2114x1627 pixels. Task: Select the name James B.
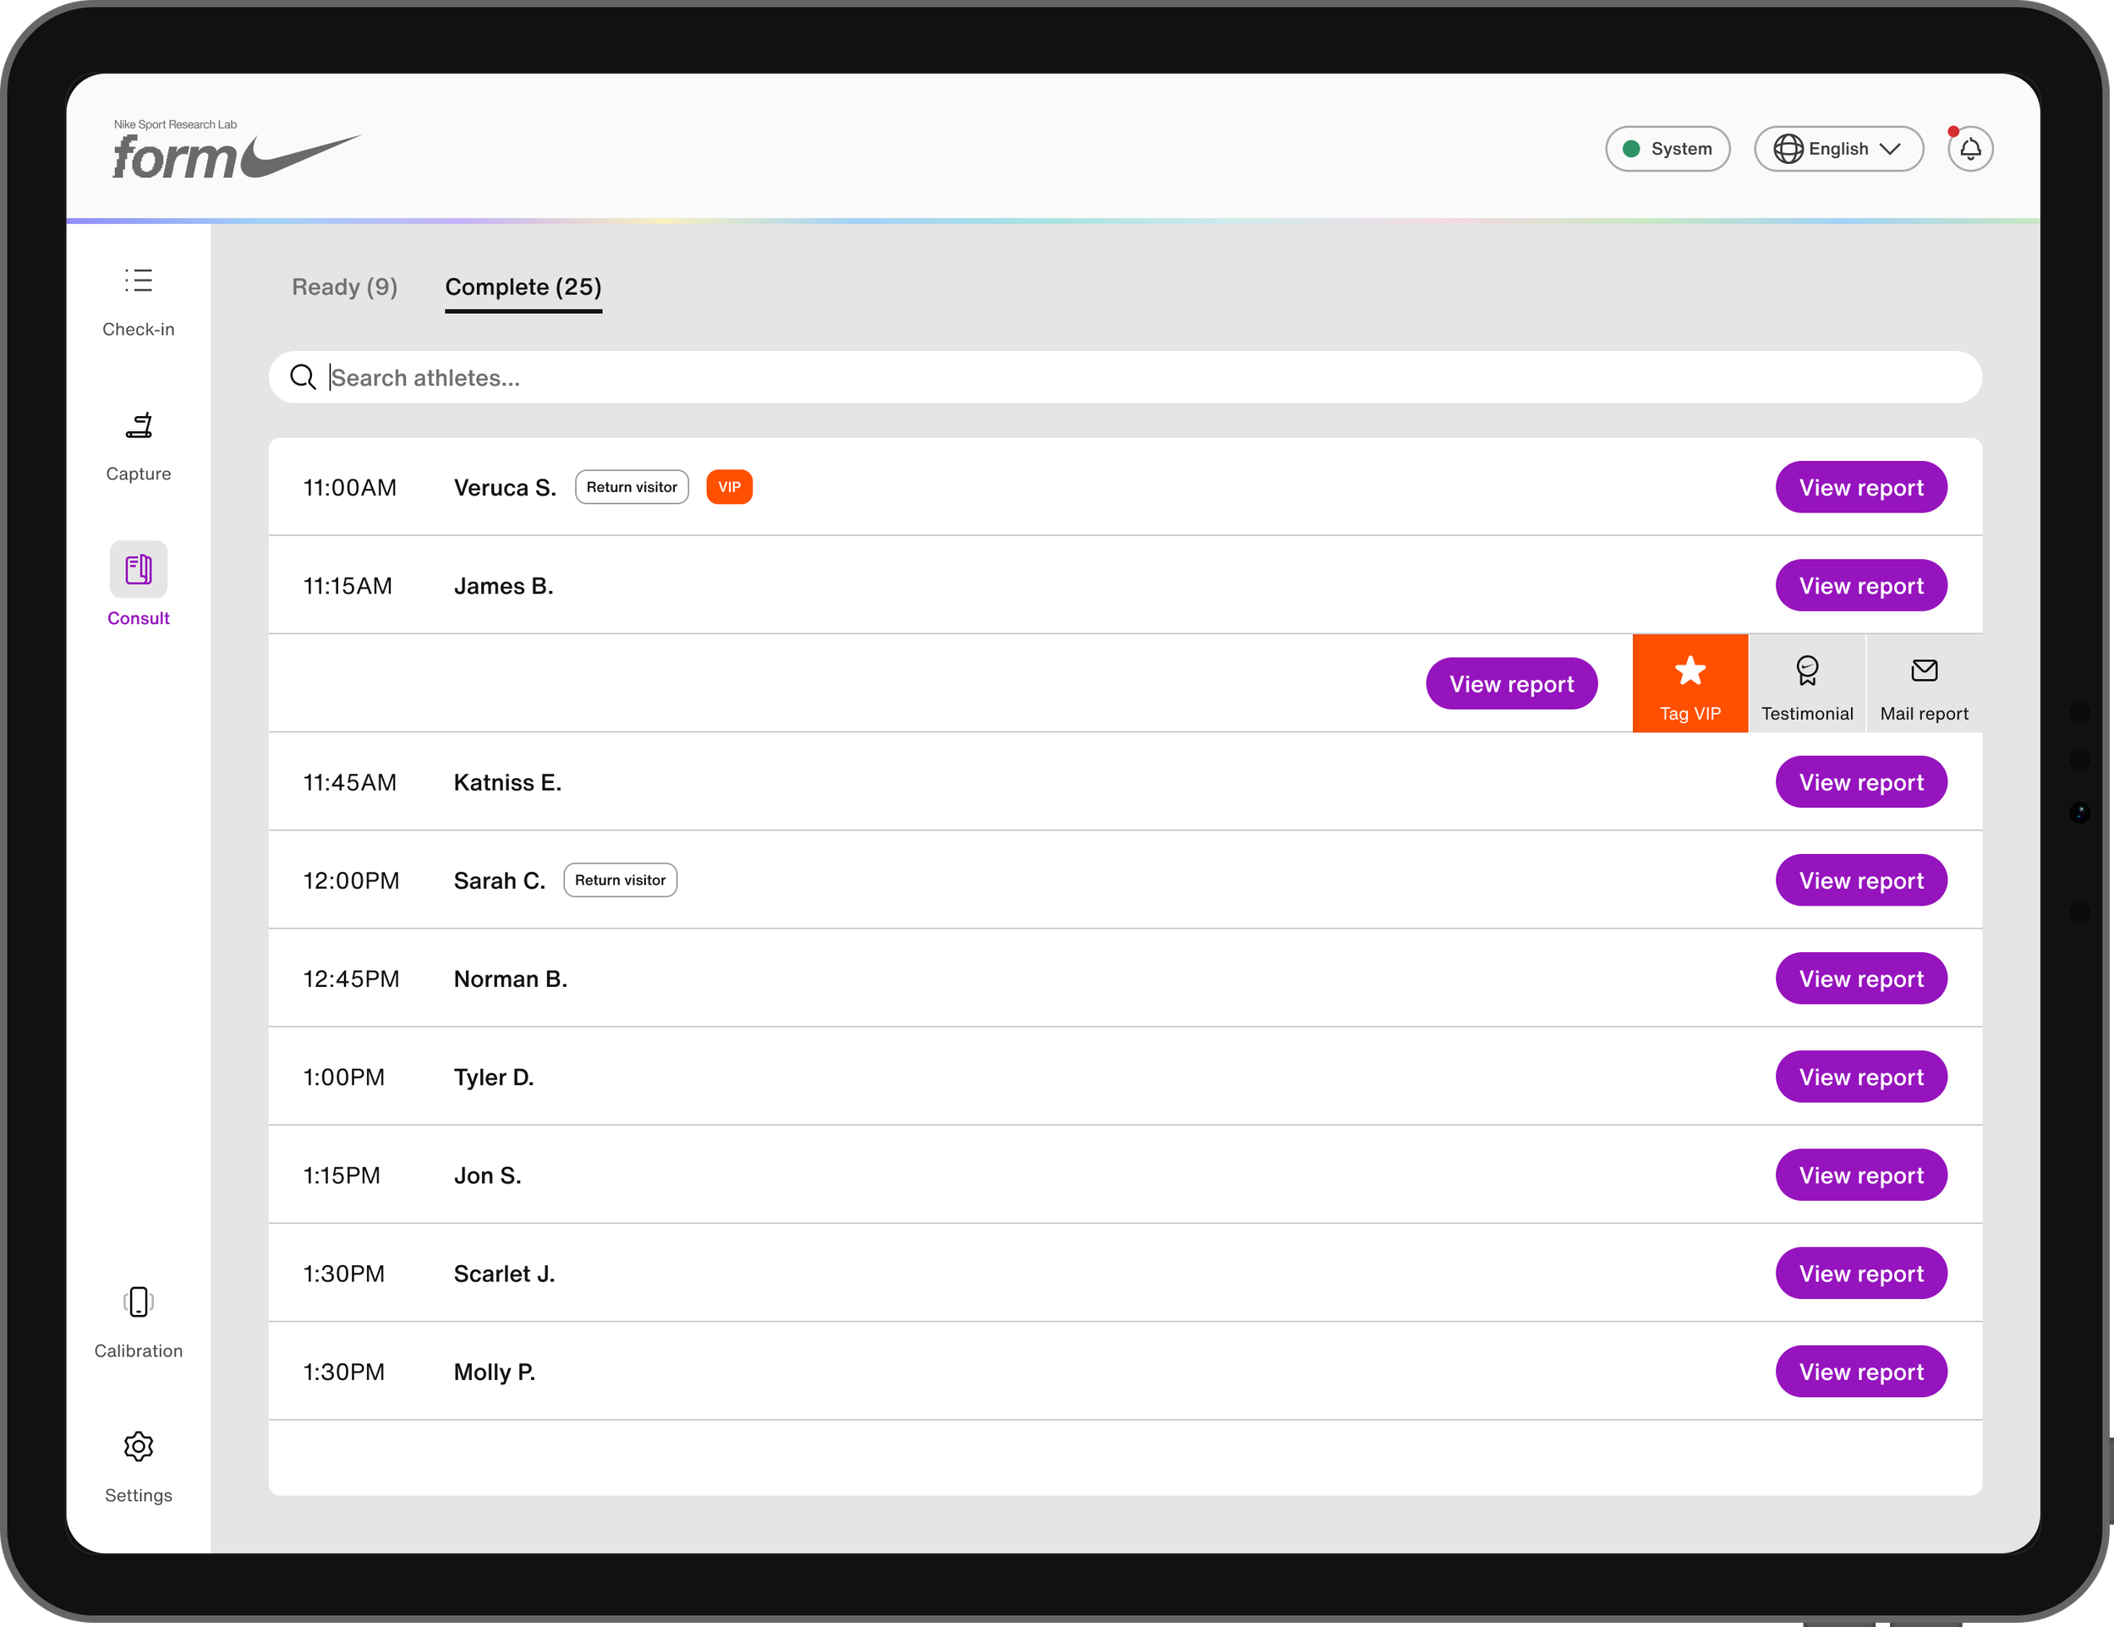click(503, 585)
